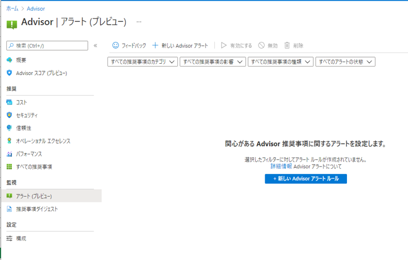Open すべての推奨事項のカテゴリ dropdown
The width and height of the screenshot is (408, 260).
(x=143, y=62)
